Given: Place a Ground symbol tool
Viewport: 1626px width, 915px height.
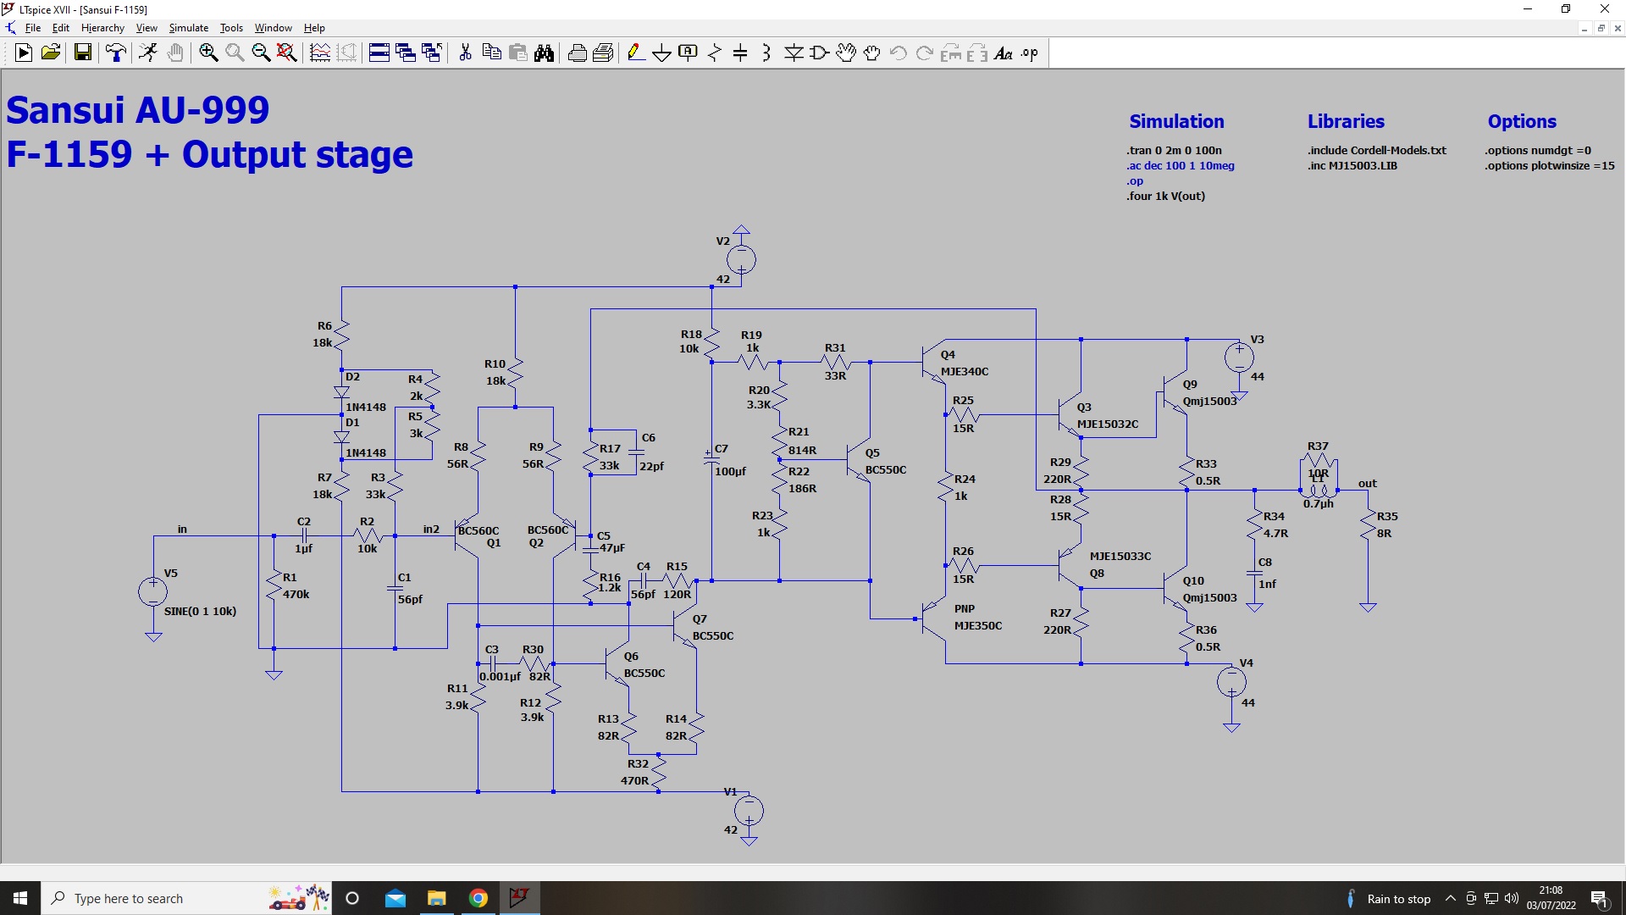Looking at the screenshot, I should point(662,53).
